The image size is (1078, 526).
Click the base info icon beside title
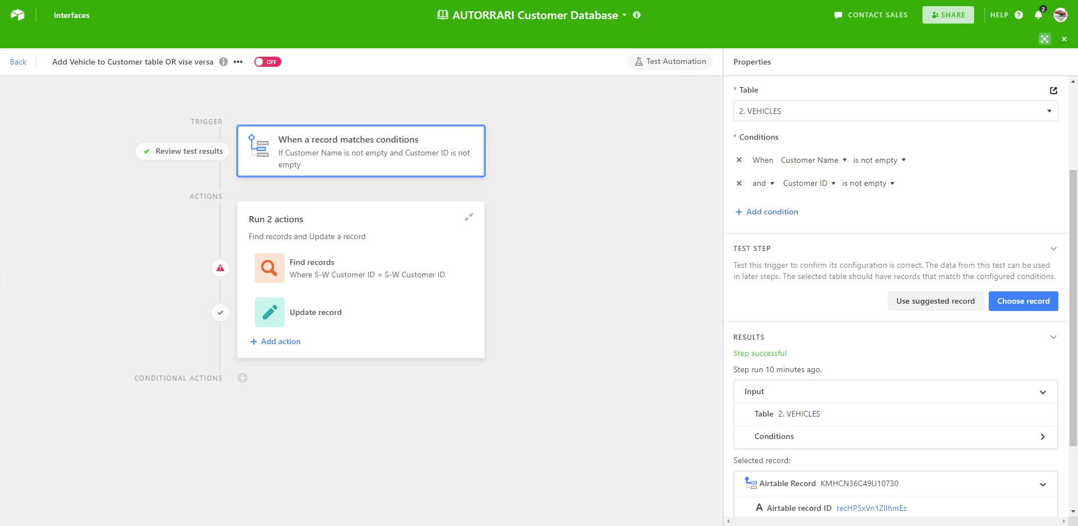tap(637, 15)
